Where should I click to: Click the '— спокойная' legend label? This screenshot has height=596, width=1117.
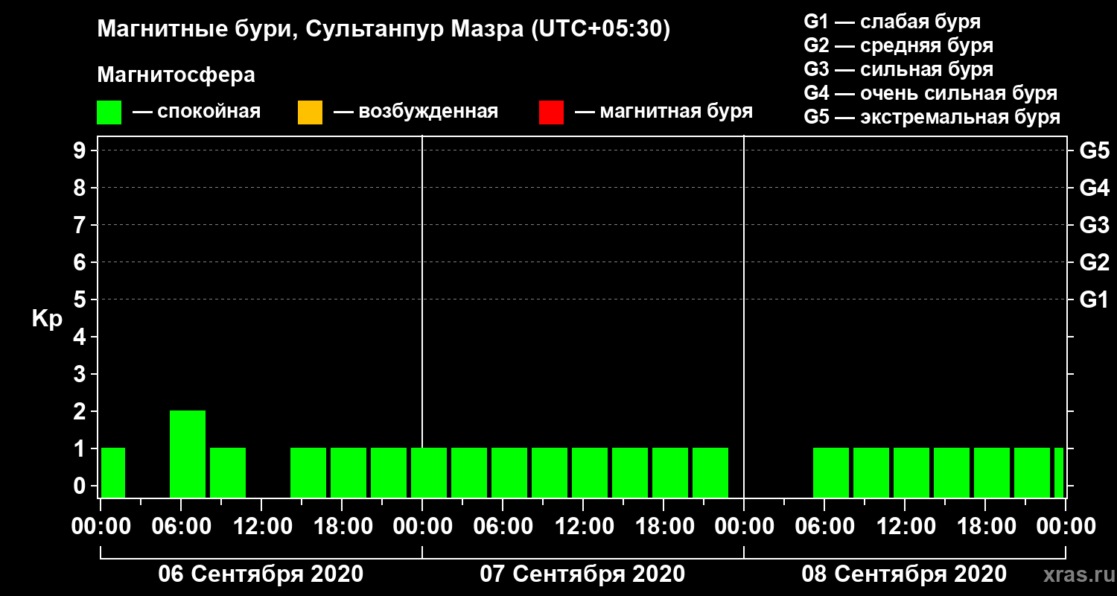point(197,112)
